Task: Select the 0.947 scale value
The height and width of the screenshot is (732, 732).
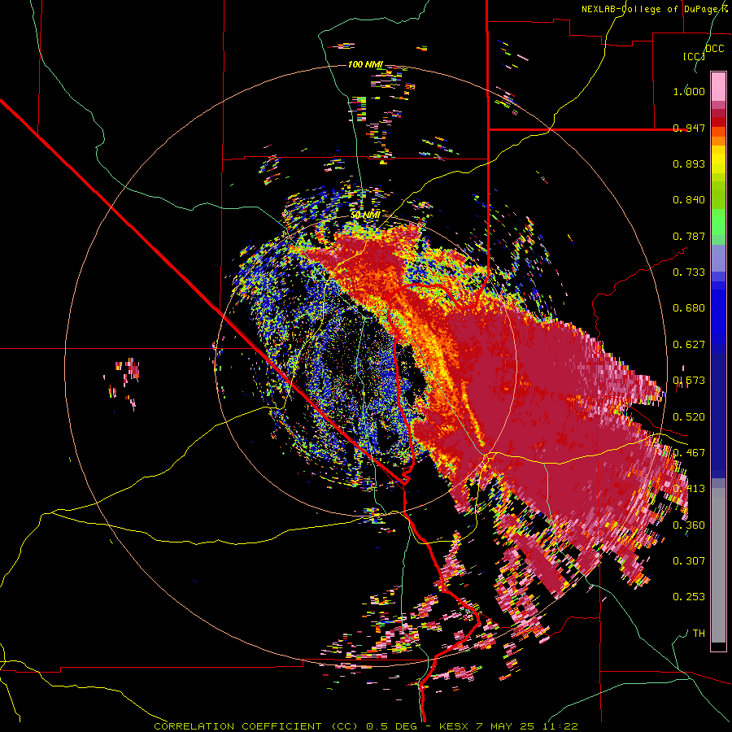Action: (689, 128)
